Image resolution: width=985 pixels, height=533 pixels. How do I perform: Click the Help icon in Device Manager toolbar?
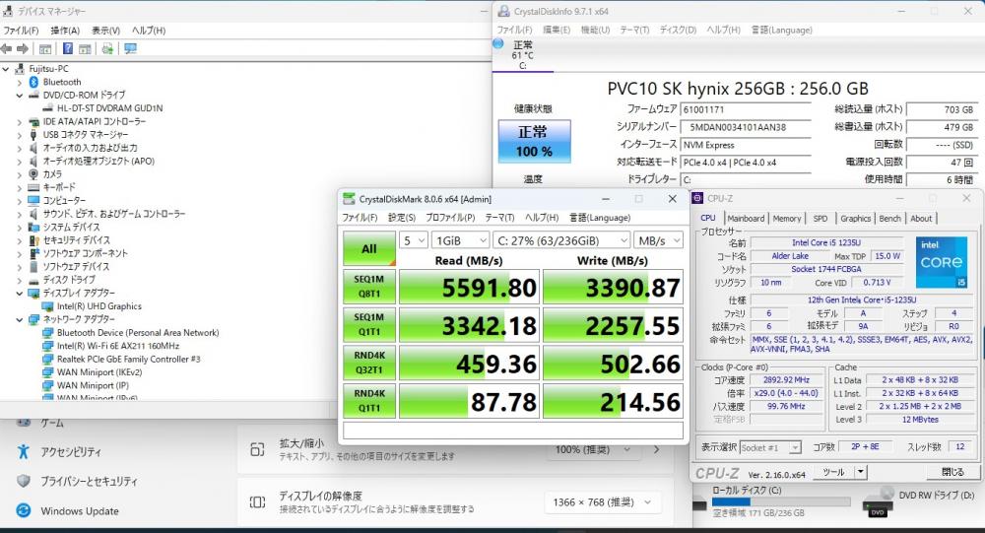(x=69, y=48)
